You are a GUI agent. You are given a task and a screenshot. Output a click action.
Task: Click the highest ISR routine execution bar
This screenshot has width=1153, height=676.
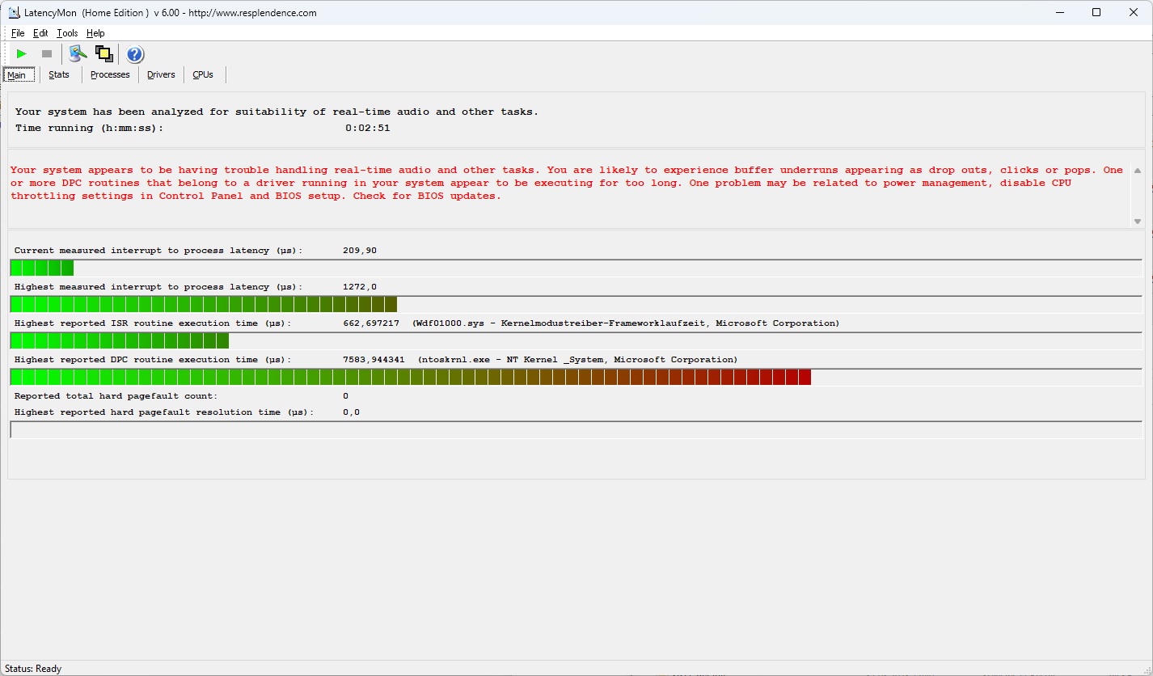pos(576,340)
